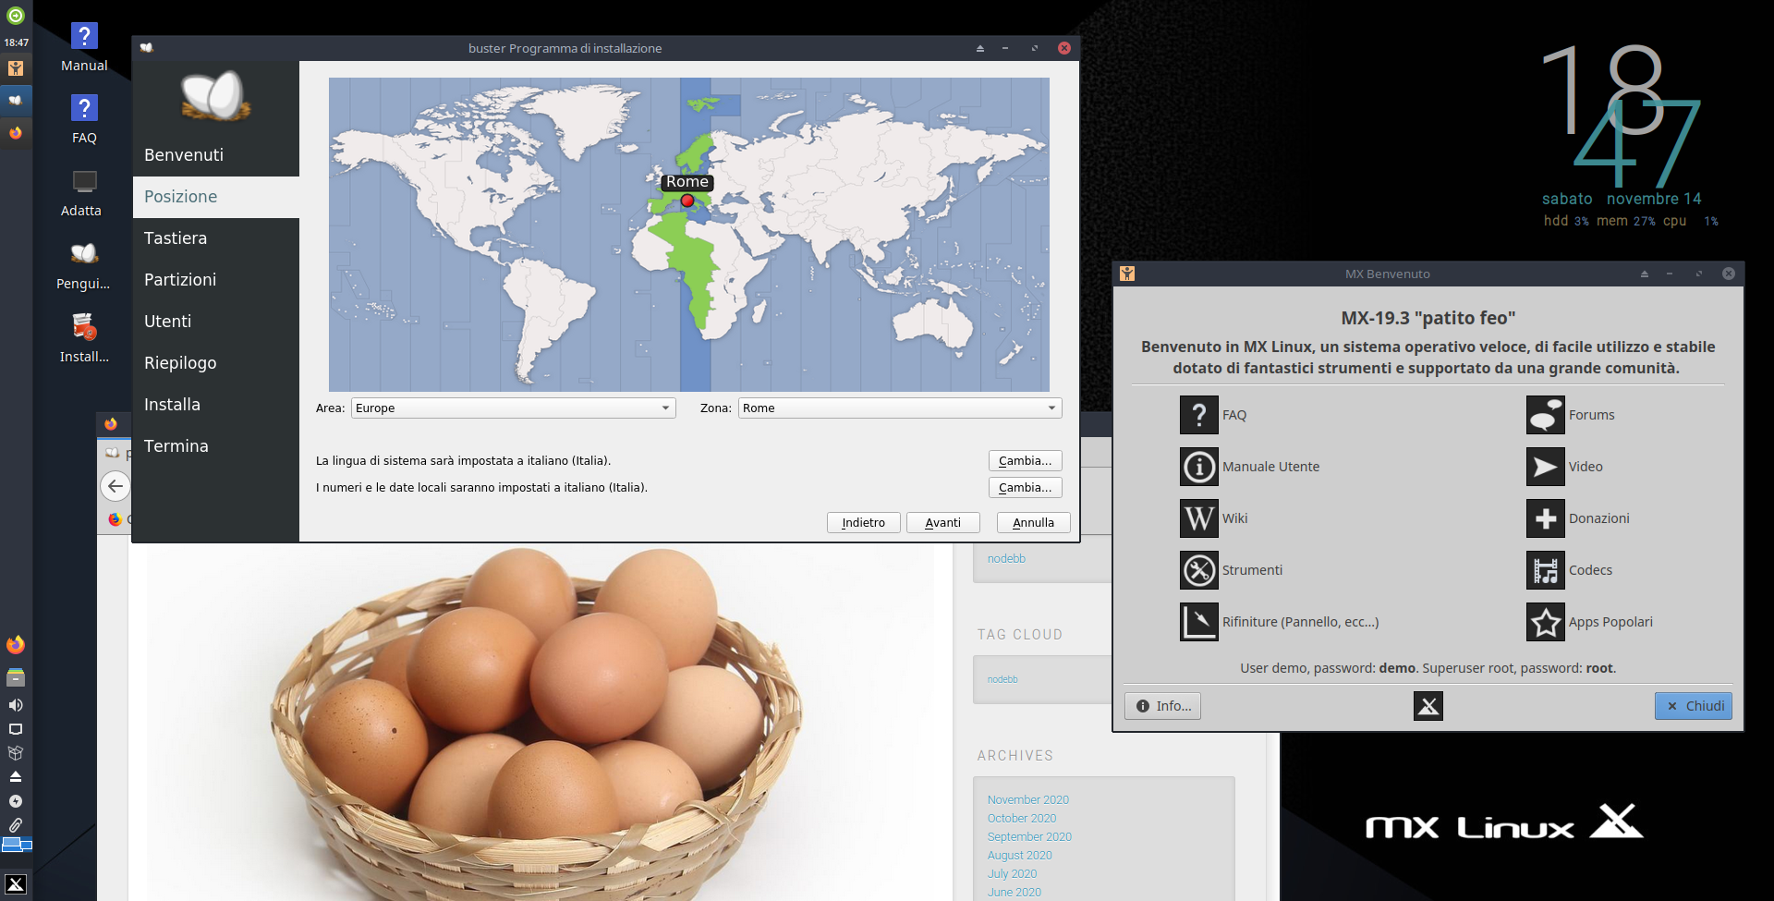Open the Manual desktop icon
Viewport: 1774px width, 901px height.
[x=84, y=47]
